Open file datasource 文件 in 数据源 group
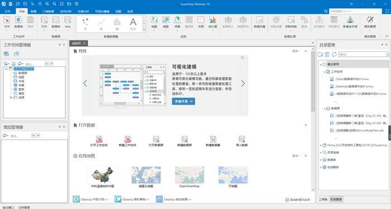This screenshot has height=209, width=391. click(44, 22)
